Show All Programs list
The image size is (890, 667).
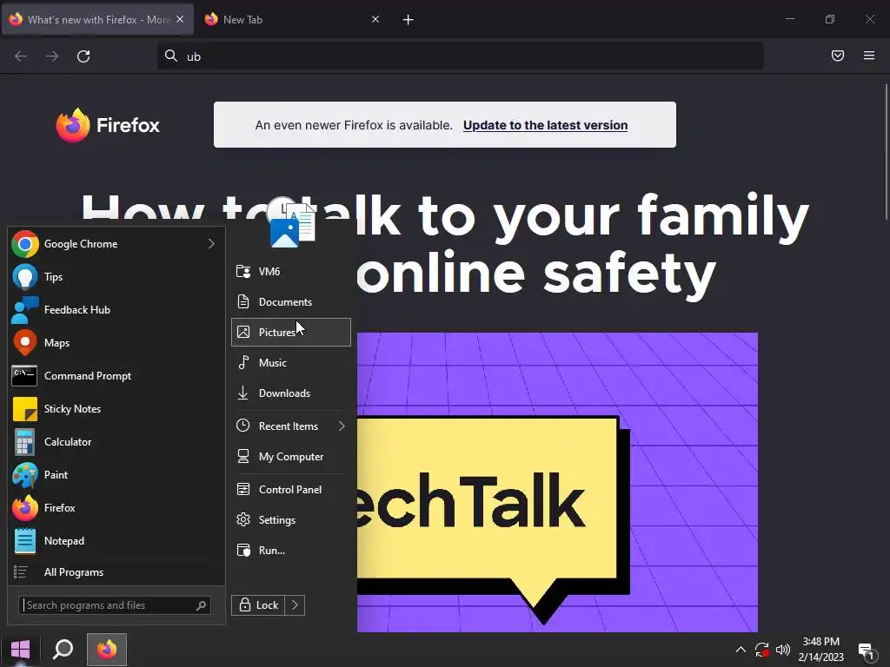[x=116, y=571]
